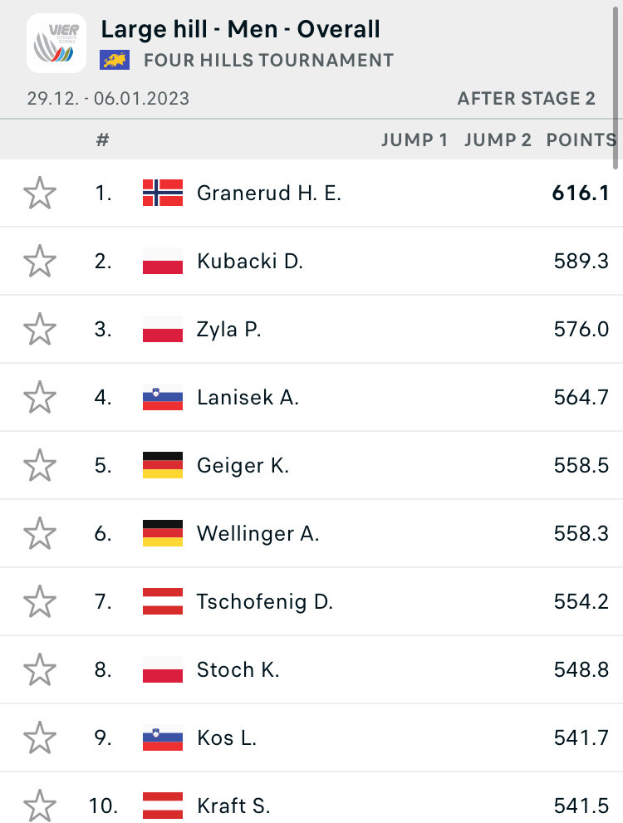
Task: Click star icon next to Geiger K.
Action: [40, 466]
